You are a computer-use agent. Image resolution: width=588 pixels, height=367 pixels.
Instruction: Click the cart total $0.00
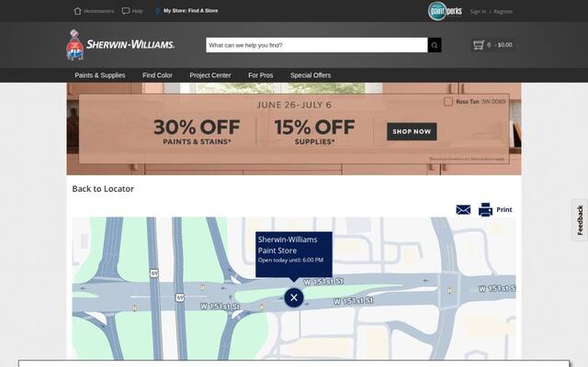pos(504,45)
